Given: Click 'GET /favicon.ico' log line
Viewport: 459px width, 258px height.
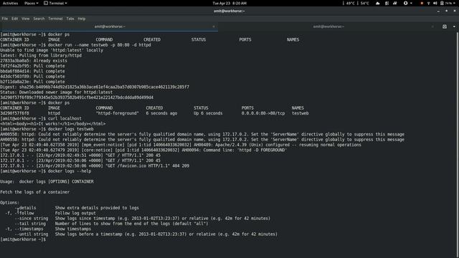Looking at the screenshot, I should (95, 166).
